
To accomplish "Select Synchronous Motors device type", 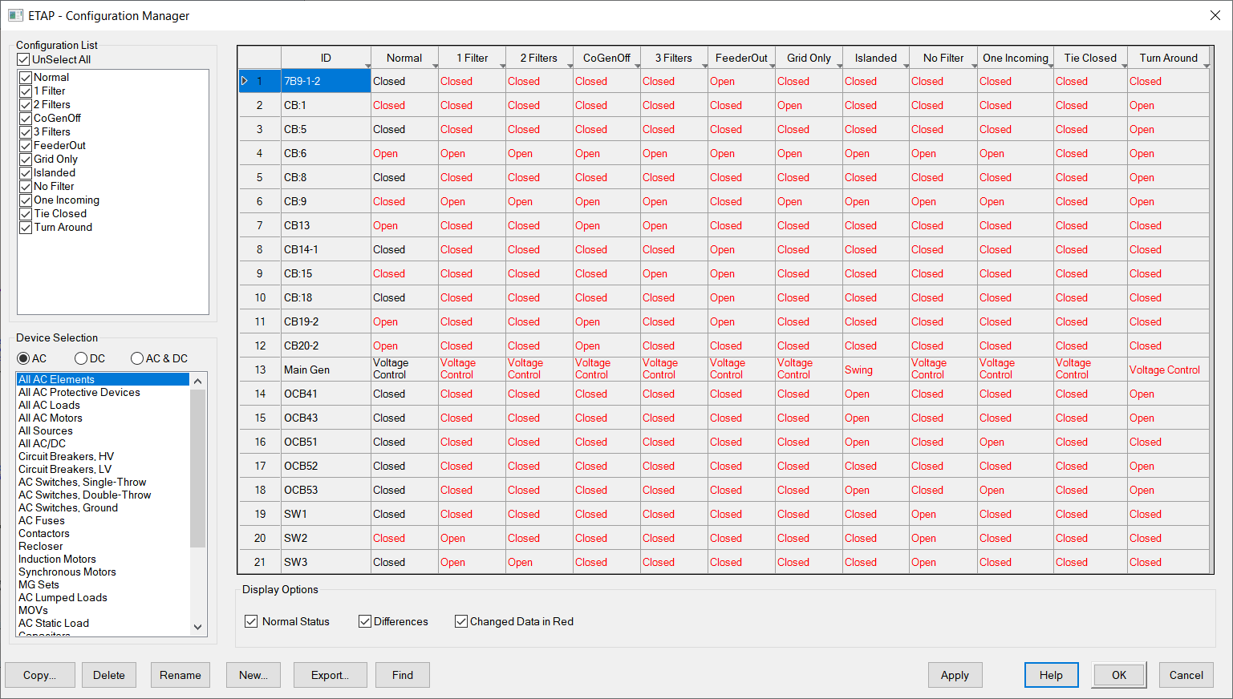I will [x=67, y=572].
